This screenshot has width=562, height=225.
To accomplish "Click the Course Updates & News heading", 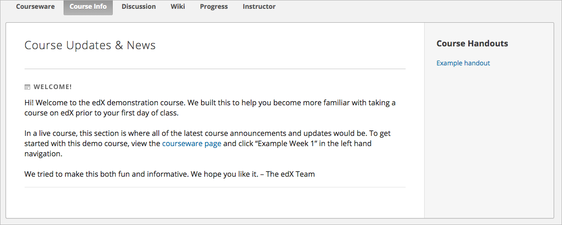I will [x=90, y=45].
